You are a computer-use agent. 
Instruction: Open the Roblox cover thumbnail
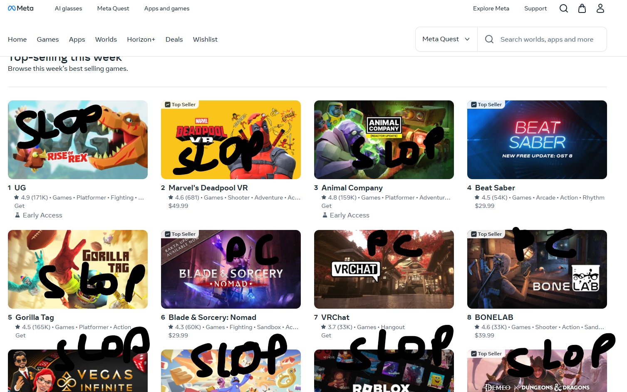(x=384, y=371)
